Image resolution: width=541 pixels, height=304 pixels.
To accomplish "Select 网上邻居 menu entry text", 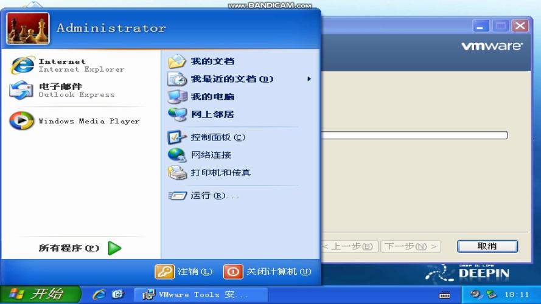I will pos(212,114).
